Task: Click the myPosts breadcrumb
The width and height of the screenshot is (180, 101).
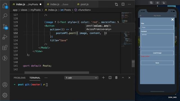Action: coord(35,10)
